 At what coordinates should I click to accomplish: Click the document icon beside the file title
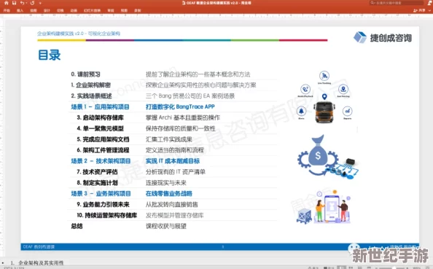click(184, 3)
